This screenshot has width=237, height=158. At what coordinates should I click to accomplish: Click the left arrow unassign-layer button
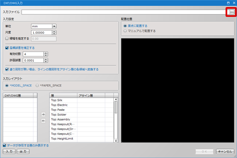43,121
